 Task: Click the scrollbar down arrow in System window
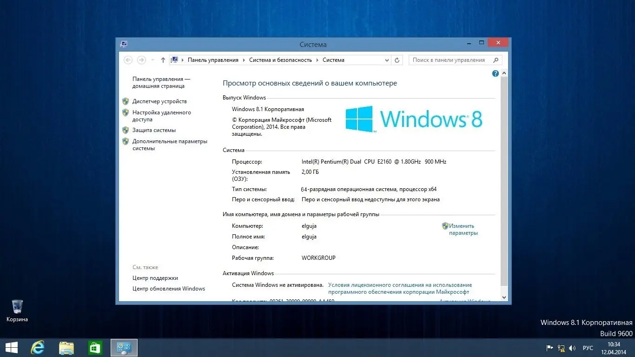[504, 297]
